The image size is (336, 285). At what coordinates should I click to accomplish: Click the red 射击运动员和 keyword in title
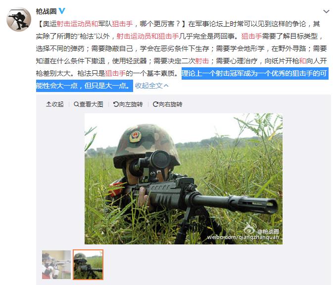(78, 24)
